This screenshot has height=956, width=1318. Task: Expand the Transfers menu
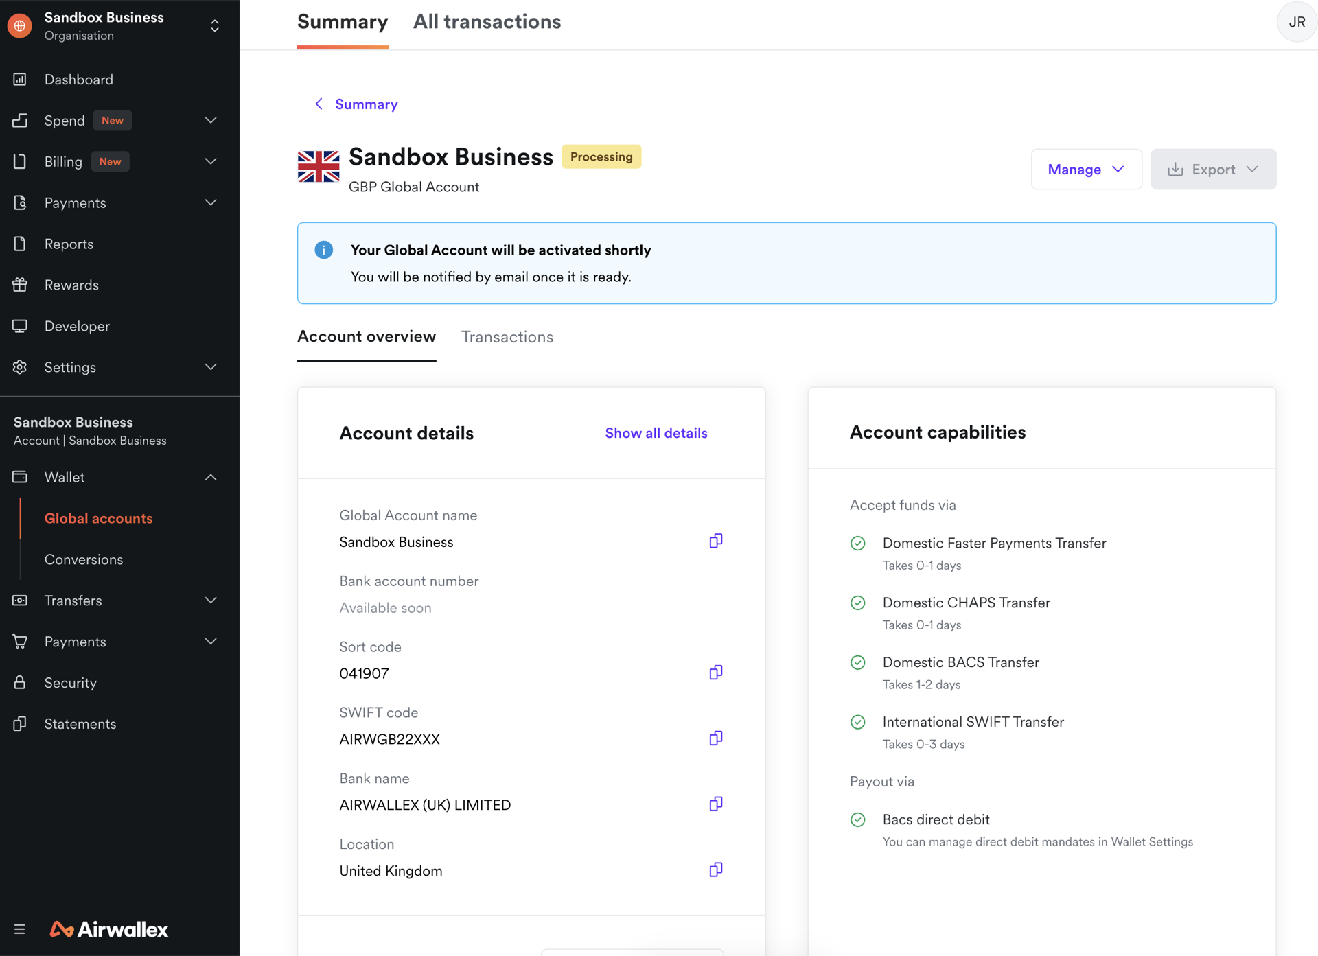(211, 601)
